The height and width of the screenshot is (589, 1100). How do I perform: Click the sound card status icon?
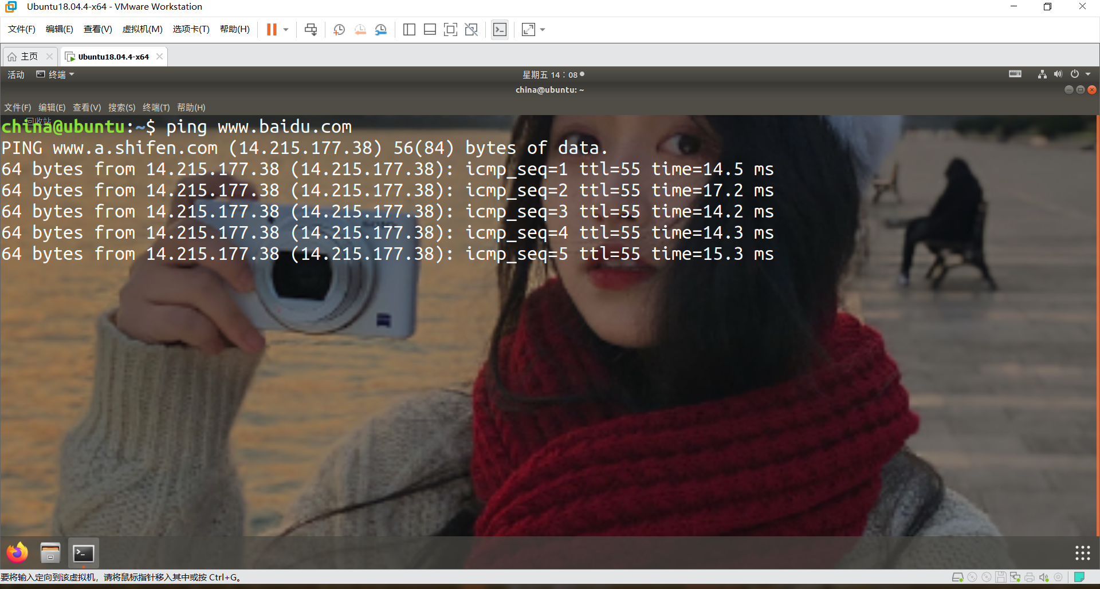(1044, 577)
